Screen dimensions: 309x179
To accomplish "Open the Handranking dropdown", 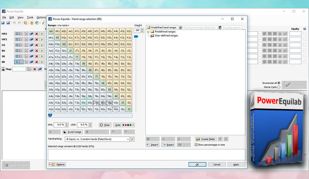I will click(97, 139).
